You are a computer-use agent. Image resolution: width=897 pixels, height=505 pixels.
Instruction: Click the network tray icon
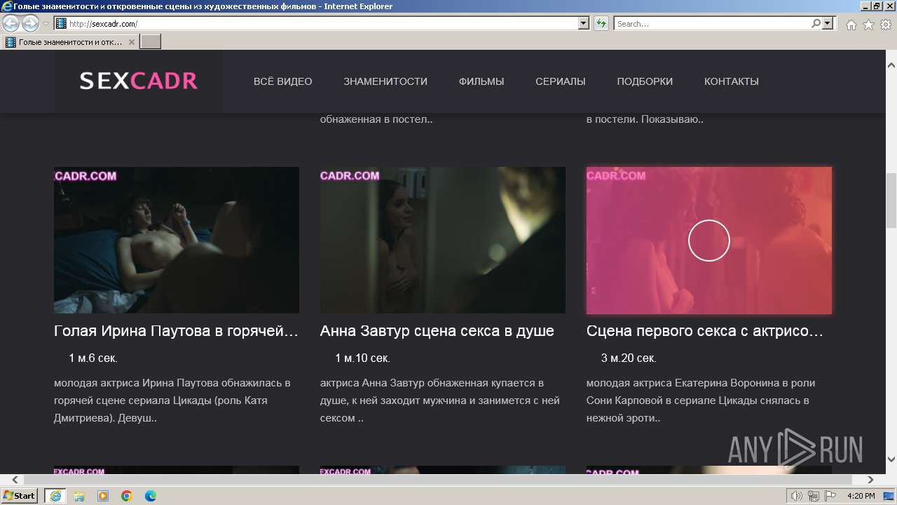click(x=813, y=496)
